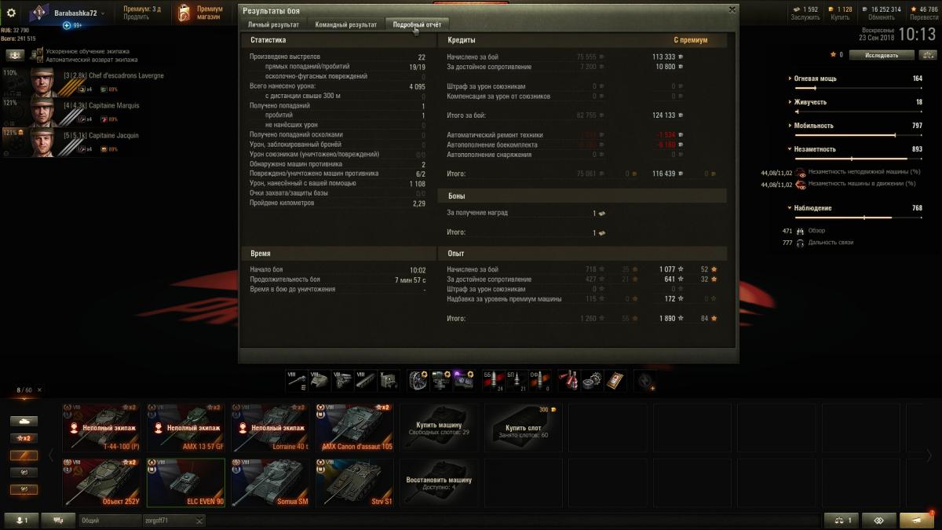
Task: Select the engine module slot
Action: point(342,381)
